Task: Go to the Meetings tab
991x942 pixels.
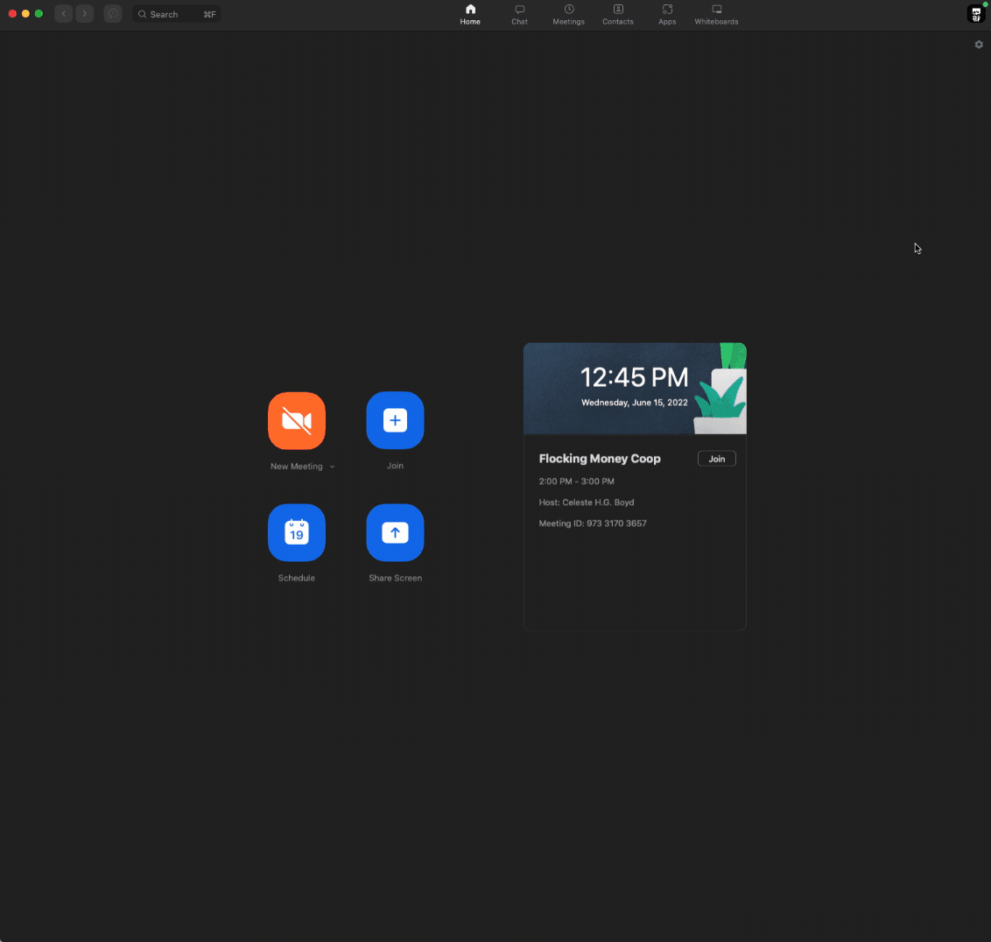Action: (569, 15)
